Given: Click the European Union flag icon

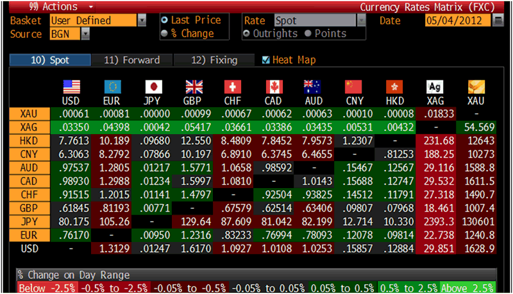Looking at the screenshot, I should pyautogui.click(x=112, y=87).
